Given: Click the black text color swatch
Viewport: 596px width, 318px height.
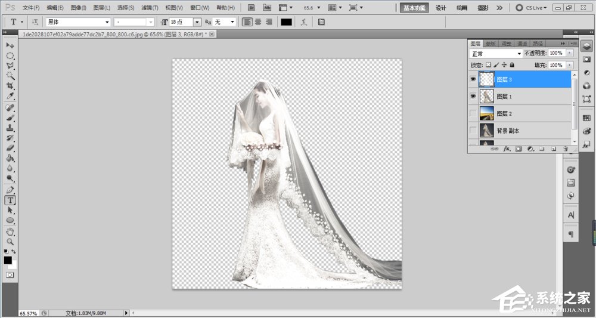Looking at the screenshot, I should [x=287, y=21].
